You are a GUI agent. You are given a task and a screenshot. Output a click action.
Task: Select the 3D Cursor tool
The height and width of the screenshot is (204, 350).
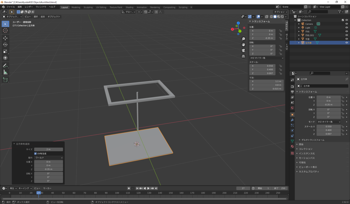(x=5, y=30)
